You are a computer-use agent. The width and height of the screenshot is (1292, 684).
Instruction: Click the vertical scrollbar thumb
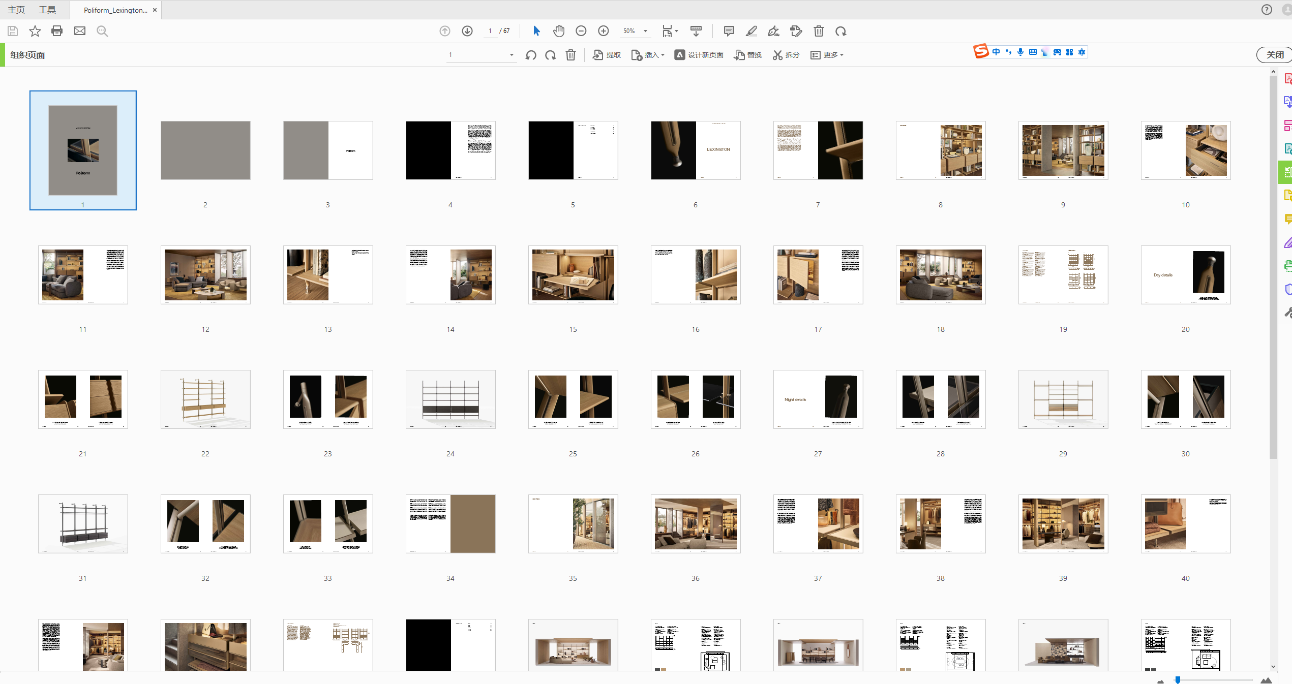(x=1273, y=267)
